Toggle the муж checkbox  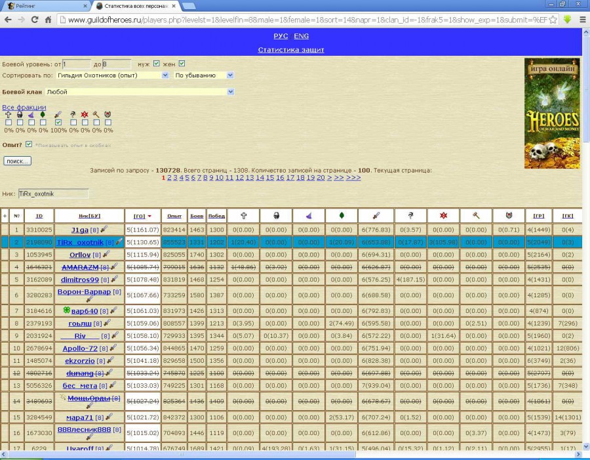pos(157,64)
